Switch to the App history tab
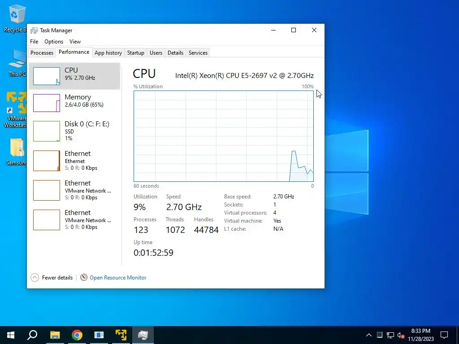Screen dimensions: 459x344 pyautogui.click(x=108, y=53)
